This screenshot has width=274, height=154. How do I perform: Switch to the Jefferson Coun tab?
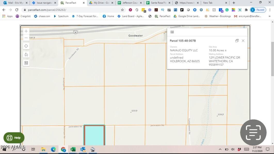[129, 3]
